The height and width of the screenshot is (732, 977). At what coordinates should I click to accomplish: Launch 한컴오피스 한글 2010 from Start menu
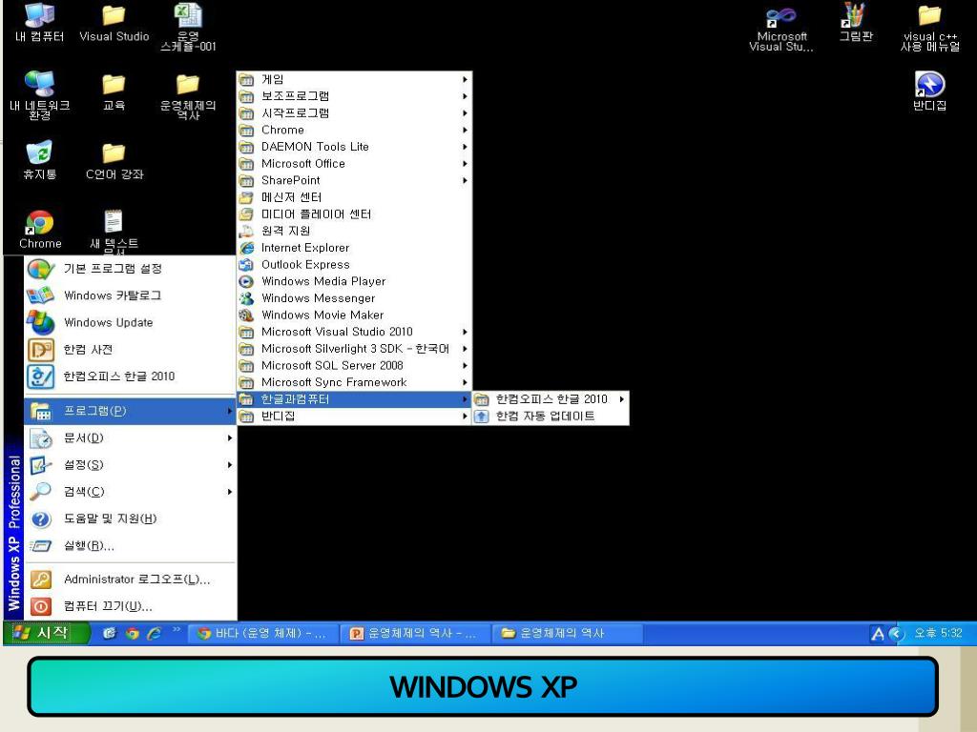[x=130, y=376]
